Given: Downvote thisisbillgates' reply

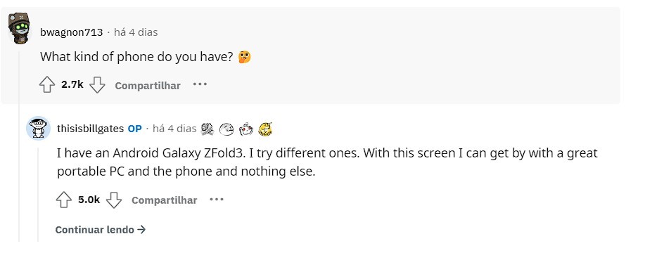Looking at the screenshot, I should [114, 200].
